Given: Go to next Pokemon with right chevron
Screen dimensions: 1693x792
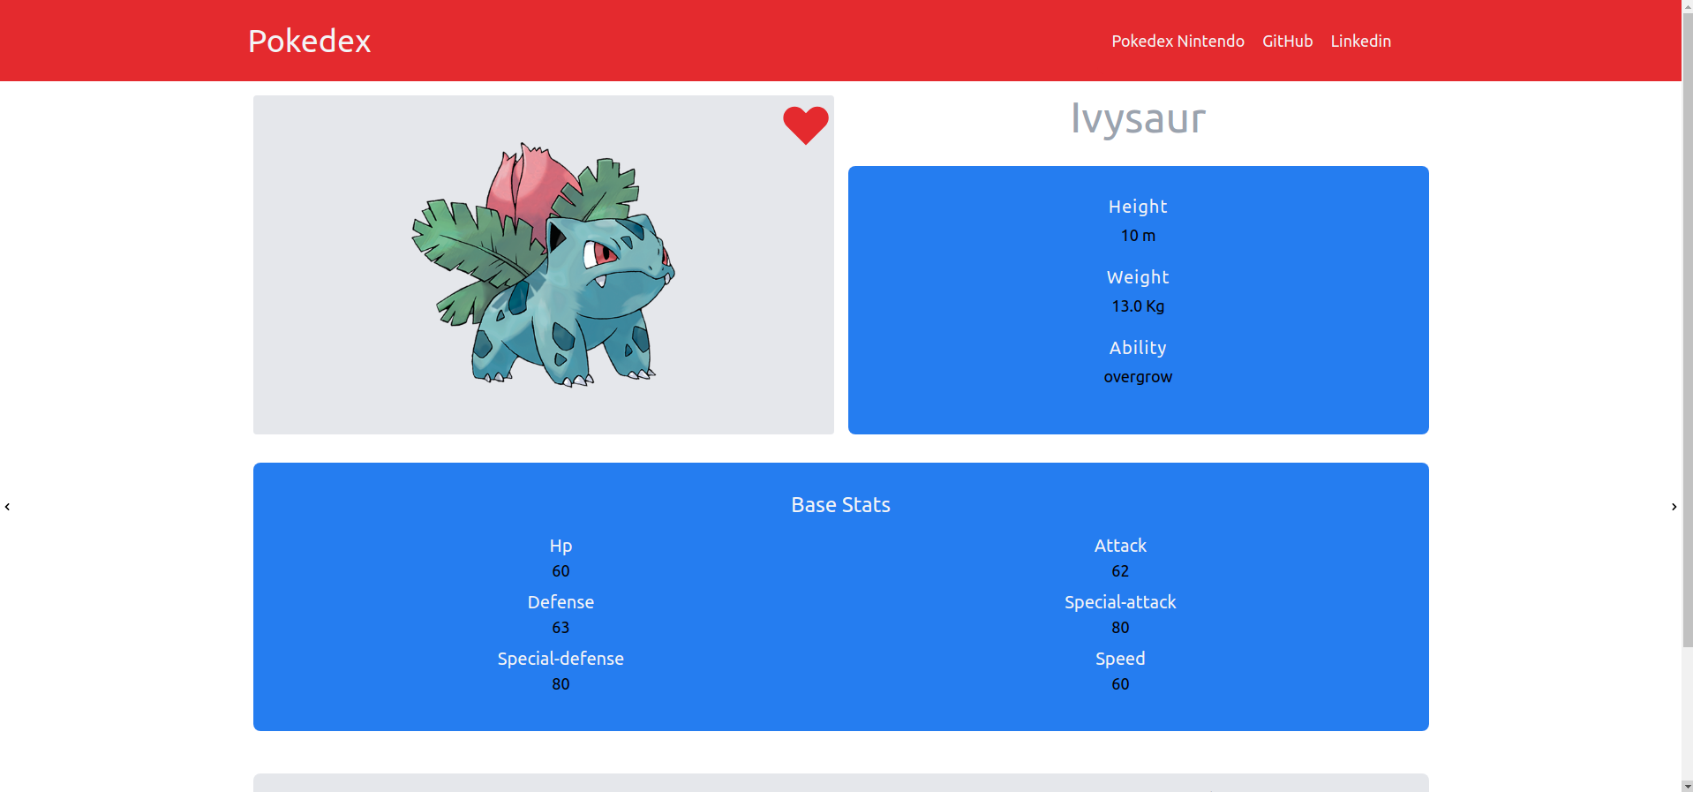Looking at the screenshot, I should point(1674,507).
